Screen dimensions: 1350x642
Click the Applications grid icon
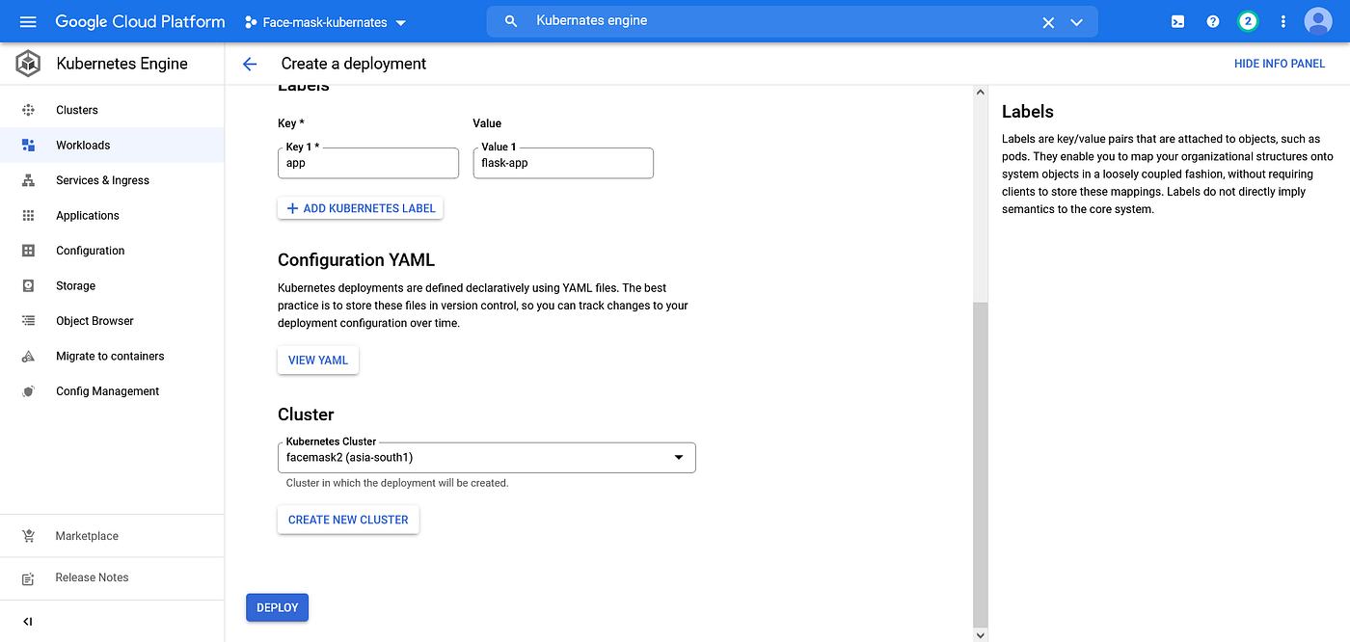[x=28, y=215]
